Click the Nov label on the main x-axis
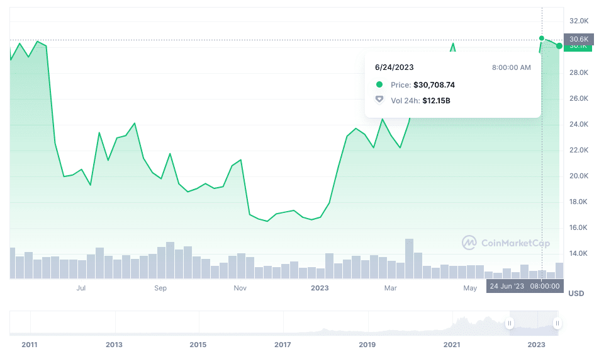This screenshot has height=361, width=599. pyautogui.click(x=240, y=288)
